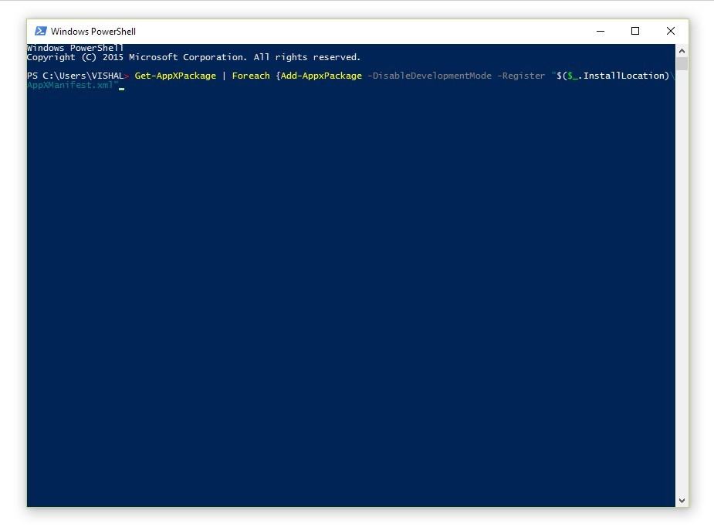Click the -Register parameter text

[x=521, y=76]
